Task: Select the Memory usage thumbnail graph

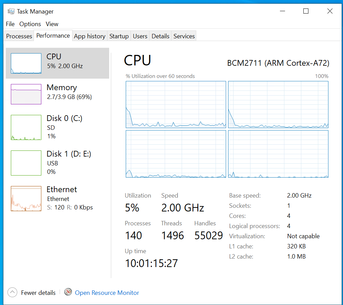Action: pos(26,94)
